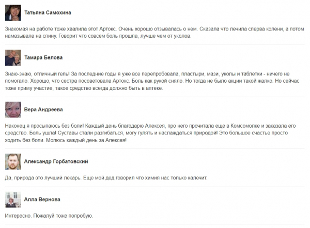Click comment text beginning 'Знаю-знаю, отличный гель'
This screenshot has height=228, width=310.
152,81
